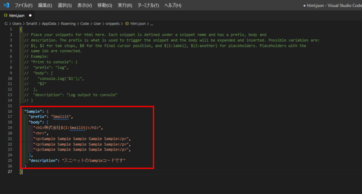Open the 表示(V) menu
The height and width of the screenshot is (194, 362).
pos(85,5)
